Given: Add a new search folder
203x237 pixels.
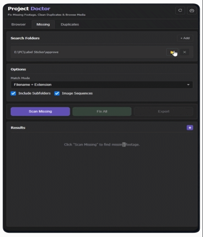Looking at the screenshot, I should (x=185, y=38).
